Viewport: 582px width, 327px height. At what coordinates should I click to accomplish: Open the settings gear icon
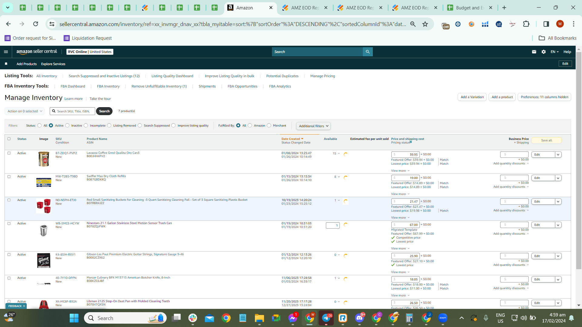(544, 52)
